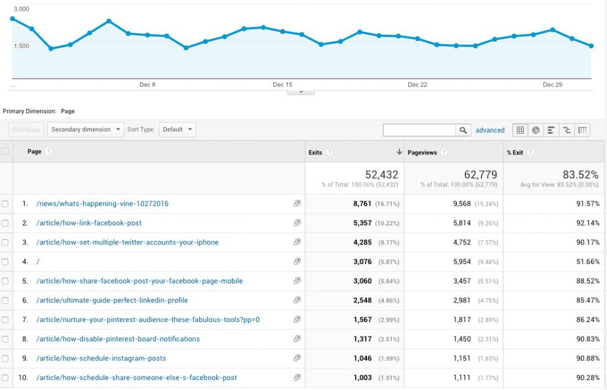
Task: Click external icon for schedule-instagram-posts row
Action: click(297, 358)
